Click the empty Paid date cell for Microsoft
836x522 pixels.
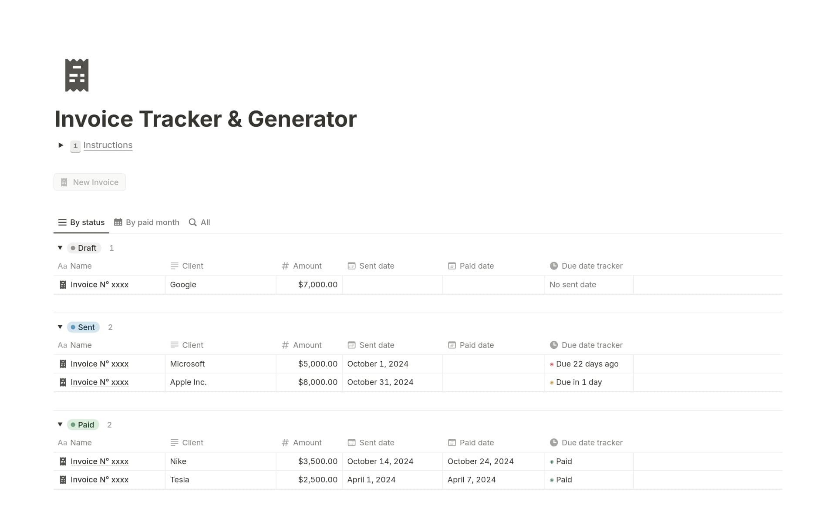pyautogui.click(x=493, y=364)
